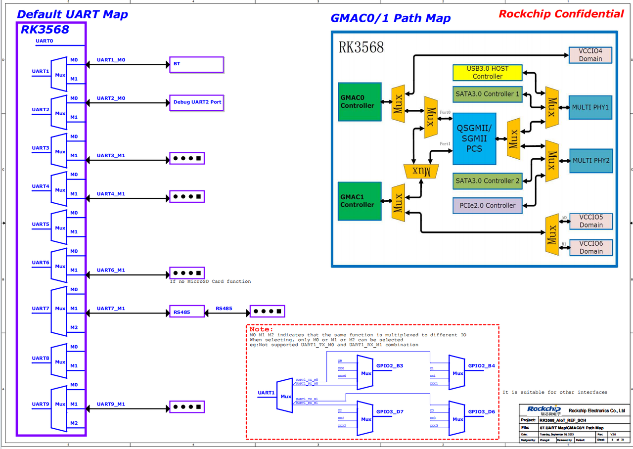Click the yellow USB3.0 HOST Controller block
Viewport: 633px width, 449px height.
[x=487, y=73]
